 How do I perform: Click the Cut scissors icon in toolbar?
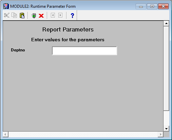pyautogui.click(x=7, y=15)
